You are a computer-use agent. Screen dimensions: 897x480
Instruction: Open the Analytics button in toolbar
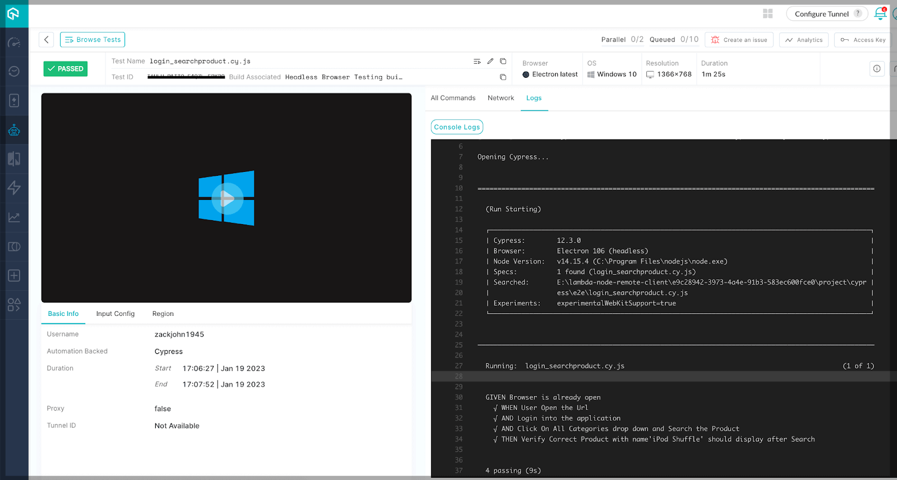(x=803, y=40)
